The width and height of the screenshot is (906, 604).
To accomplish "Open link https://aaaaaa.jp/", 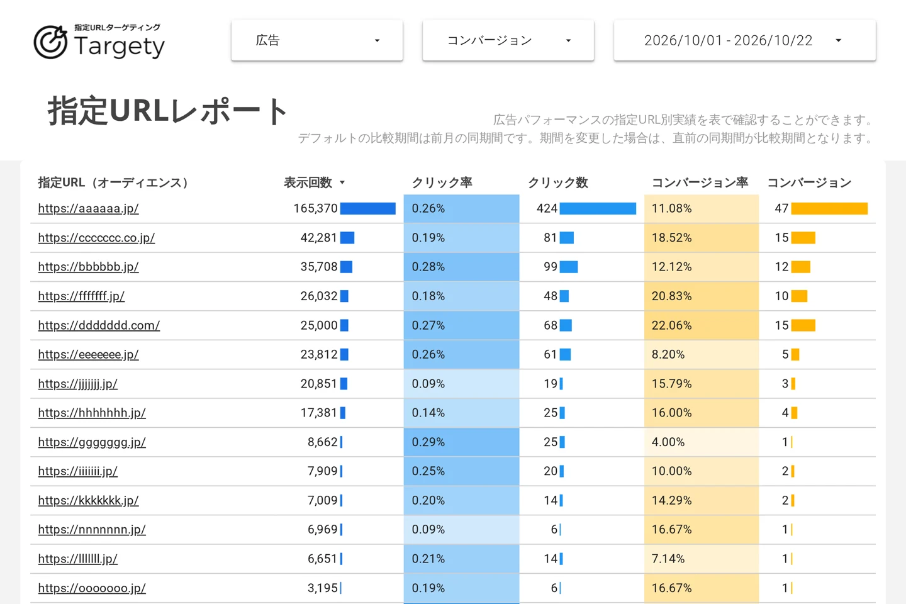I will [x=88, y=208].
